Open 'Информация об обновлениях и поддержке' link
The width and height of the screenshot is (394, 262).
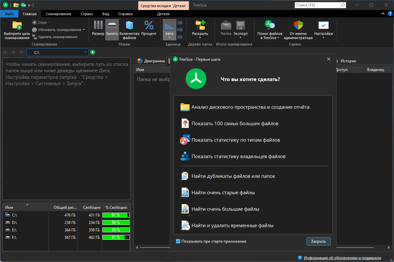coord(342,258)
